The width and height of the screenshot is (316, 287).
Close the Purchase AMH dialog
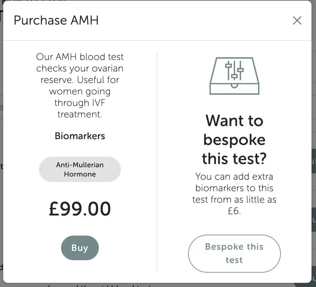point(297,21)
